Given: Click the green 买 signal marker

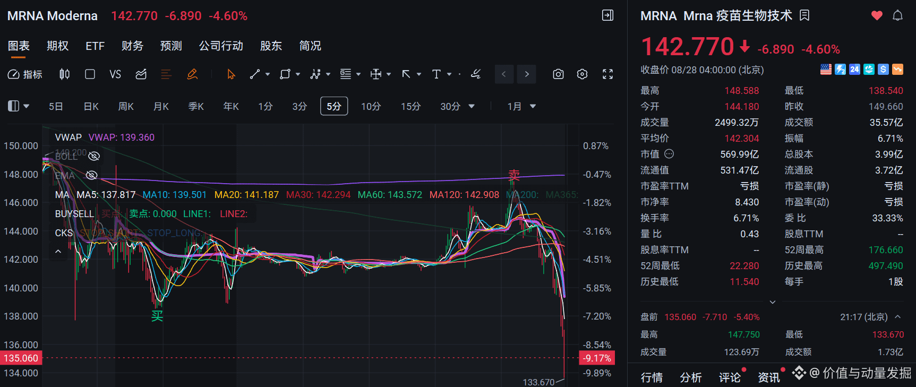Looking at the screenshot, I should coord(157,316).
